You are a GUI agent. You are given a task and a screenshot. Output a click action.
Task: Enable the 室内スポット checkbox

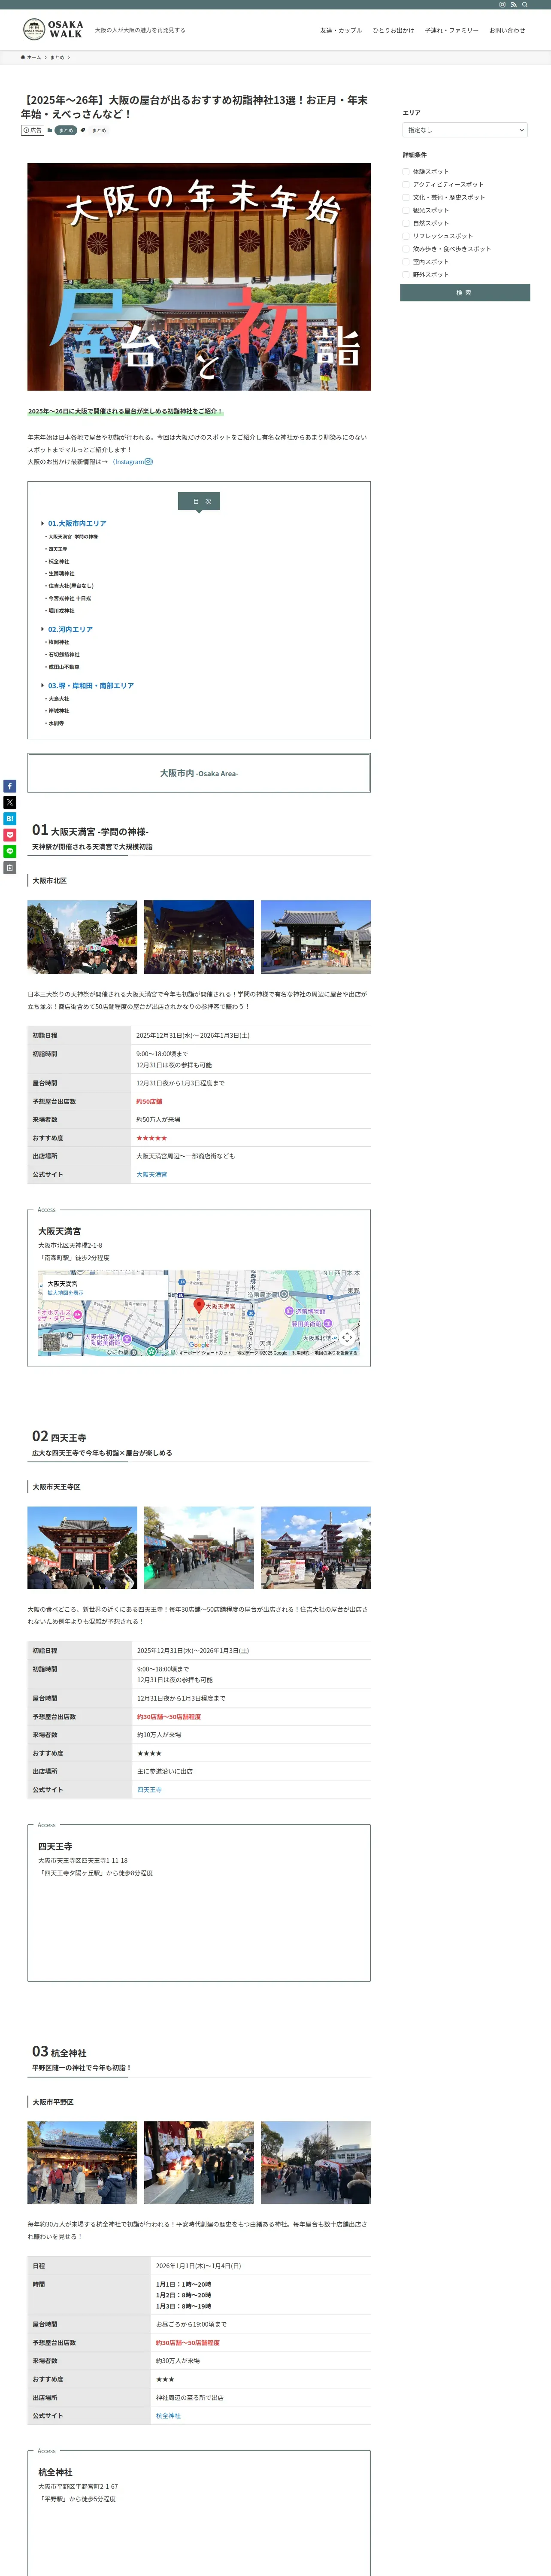pos(406,262)
